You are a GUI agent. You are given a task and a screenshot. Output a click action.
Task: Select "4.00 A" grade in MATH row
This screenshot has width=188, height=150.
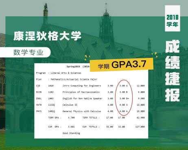(x=123, y=105)
